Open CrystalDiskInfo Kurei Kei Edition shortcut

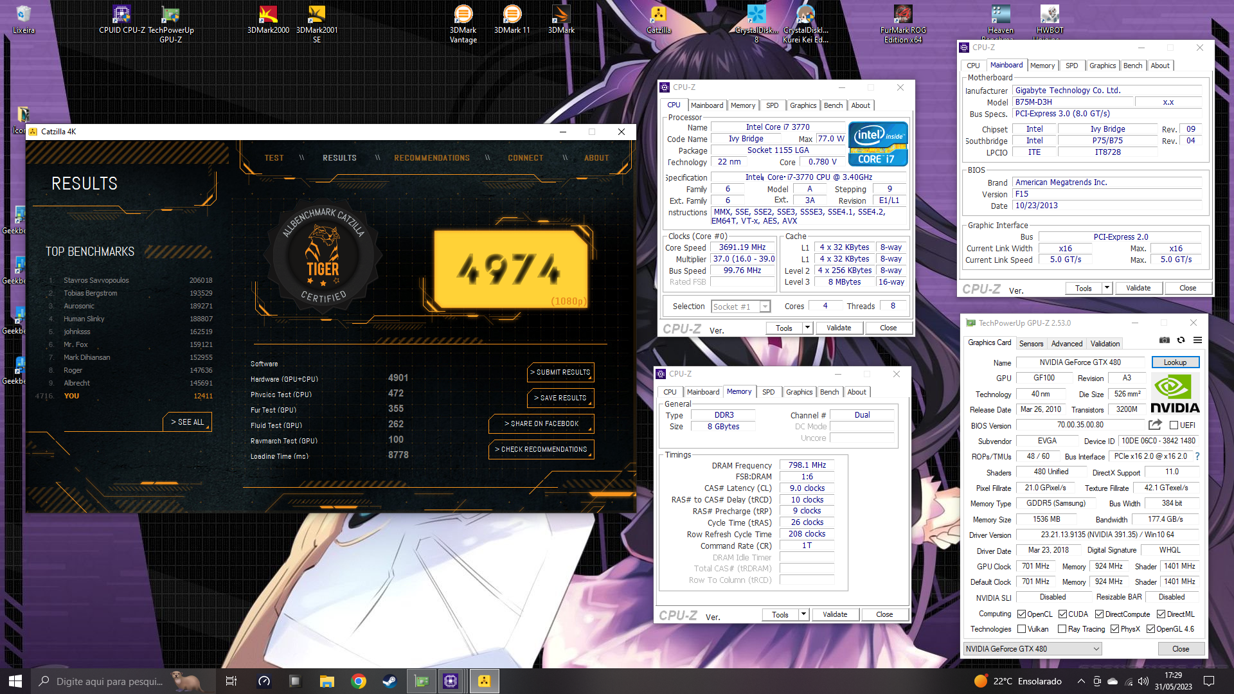click(x=805, y=24)
